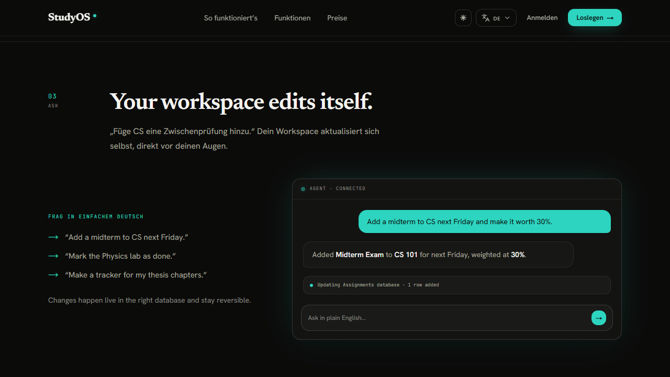Click the section number 03 label

click(x=52, y=96)
